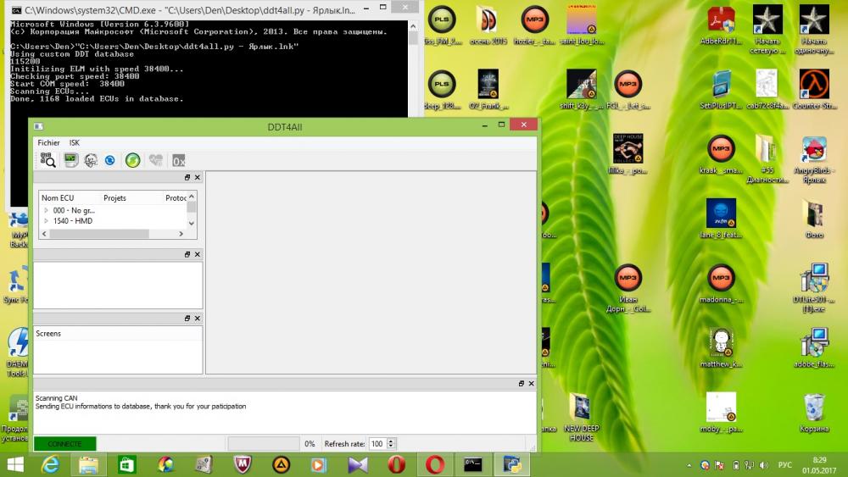
Task: Click the ECU list horizontal scrollbar thumb
Action: click(99, 233)
